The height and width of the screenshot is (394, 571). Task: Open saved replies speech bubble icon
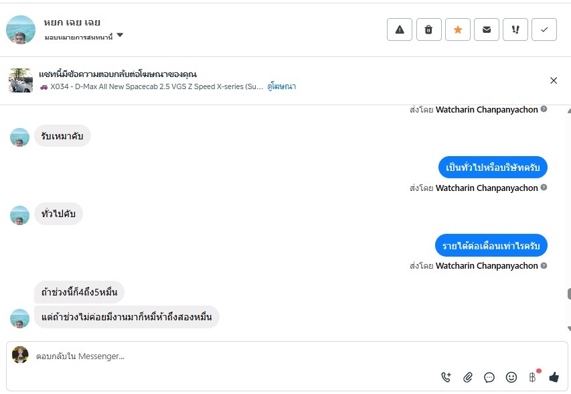coord(489,377)
